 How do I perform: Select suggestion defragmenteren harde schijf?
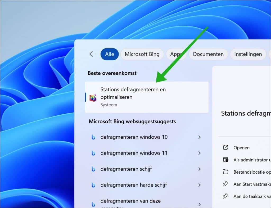[147, 185]
